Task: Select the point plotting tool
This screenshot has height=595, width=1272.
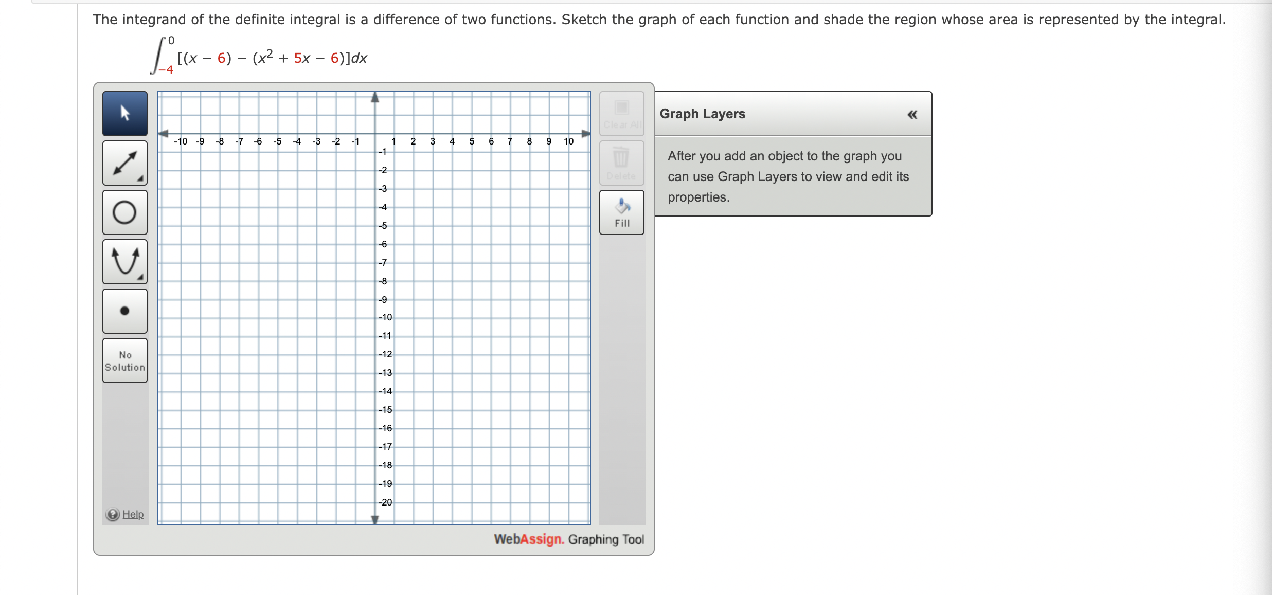Action: click(x=124, y=311)
